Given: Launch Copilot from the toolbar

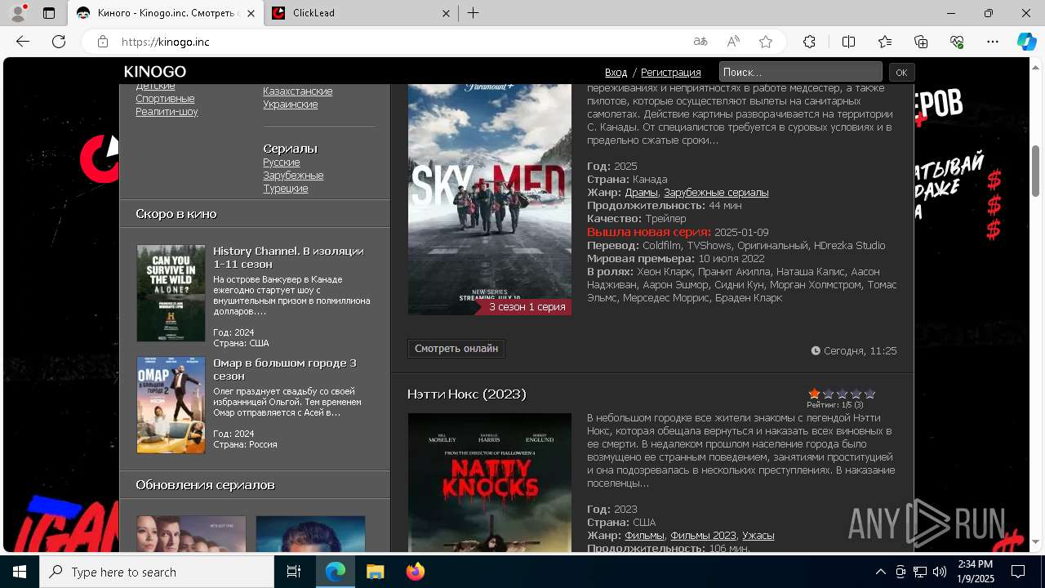Looking at the screenshot, I should [x=1026, y=42].
